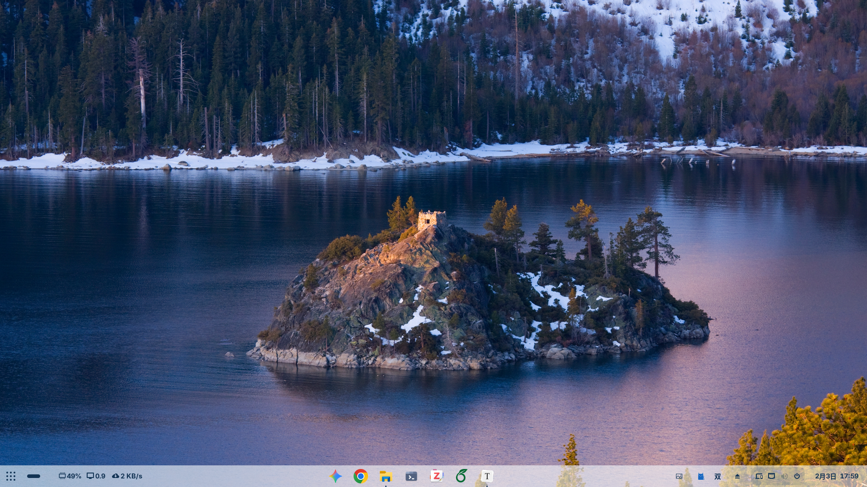Click the workspace indicator pill
This screenshot has height=487, width=867.
click(34, 476)
